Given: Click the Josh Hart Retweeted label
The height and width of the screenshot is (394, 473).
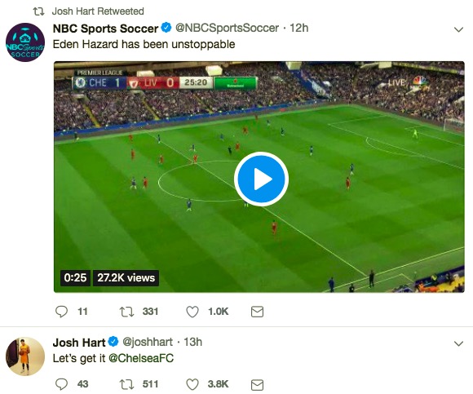Looking at the screenshot, I should pos(98,11).
